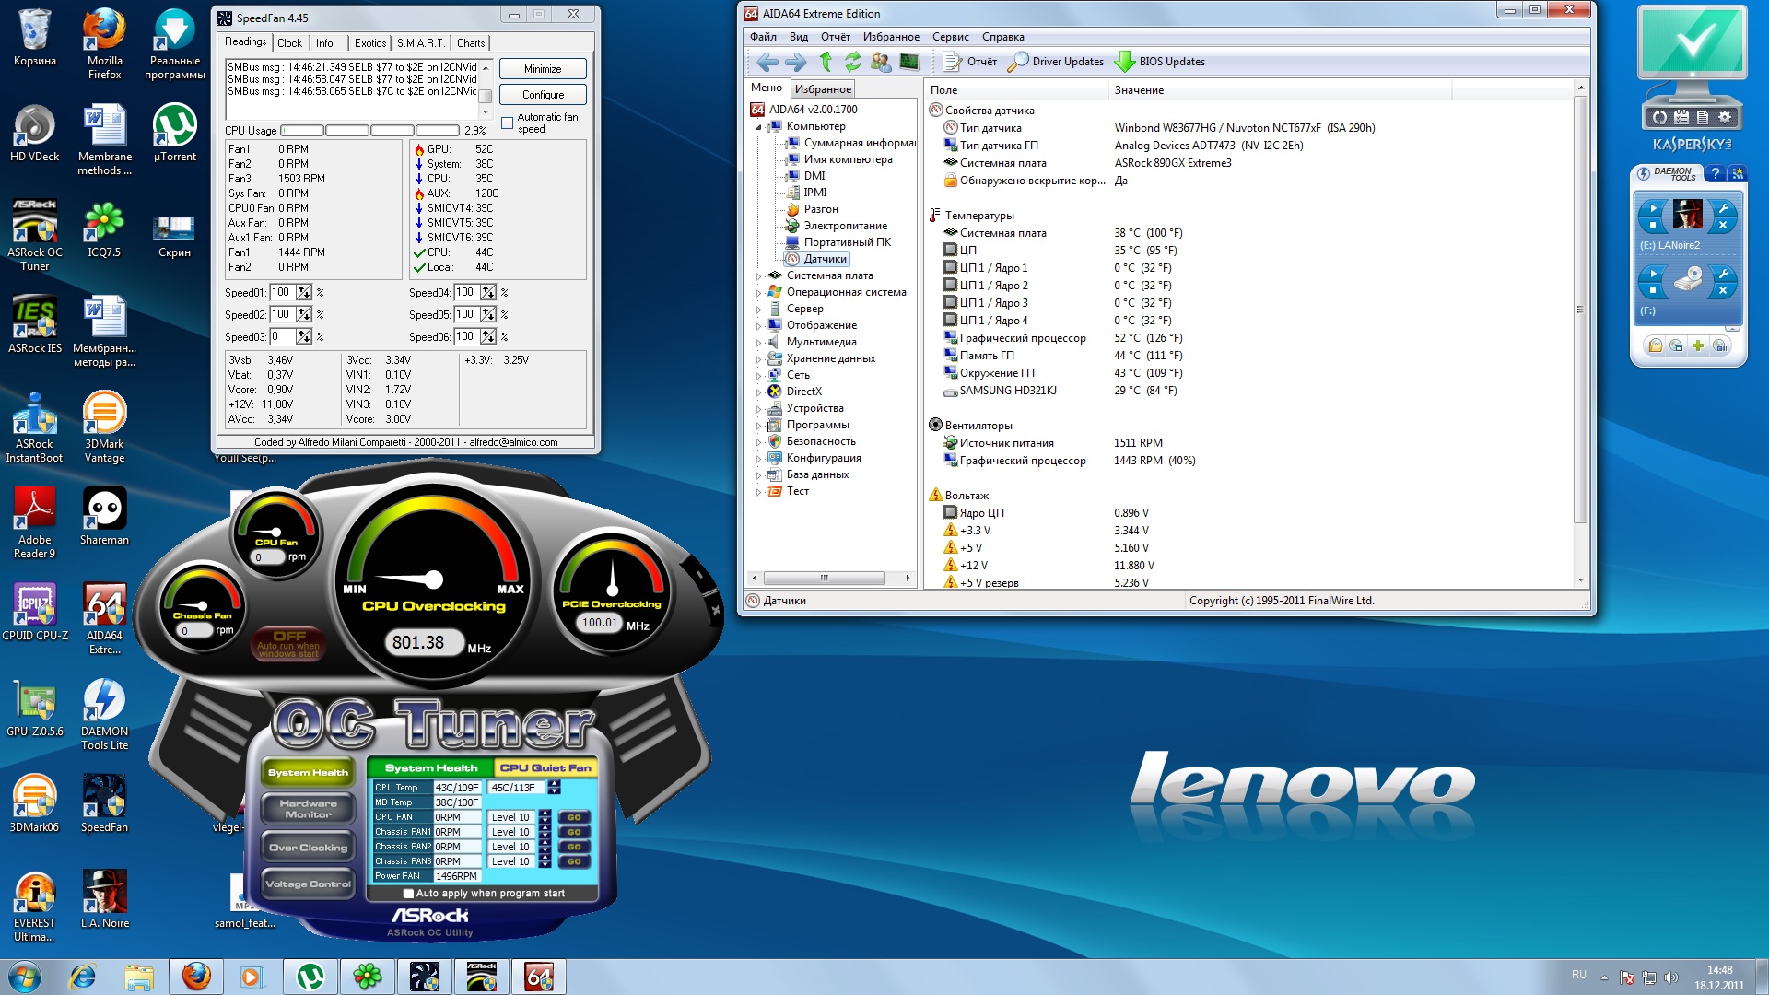Change the CPU FAN Level 10 stepper
The image size is (1769, 995).
coord(545,817)
